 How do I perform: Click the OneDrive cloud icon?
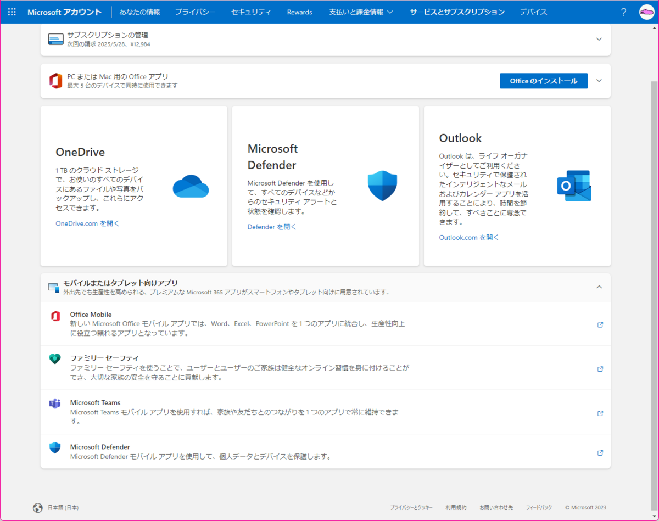pos(191,187)
